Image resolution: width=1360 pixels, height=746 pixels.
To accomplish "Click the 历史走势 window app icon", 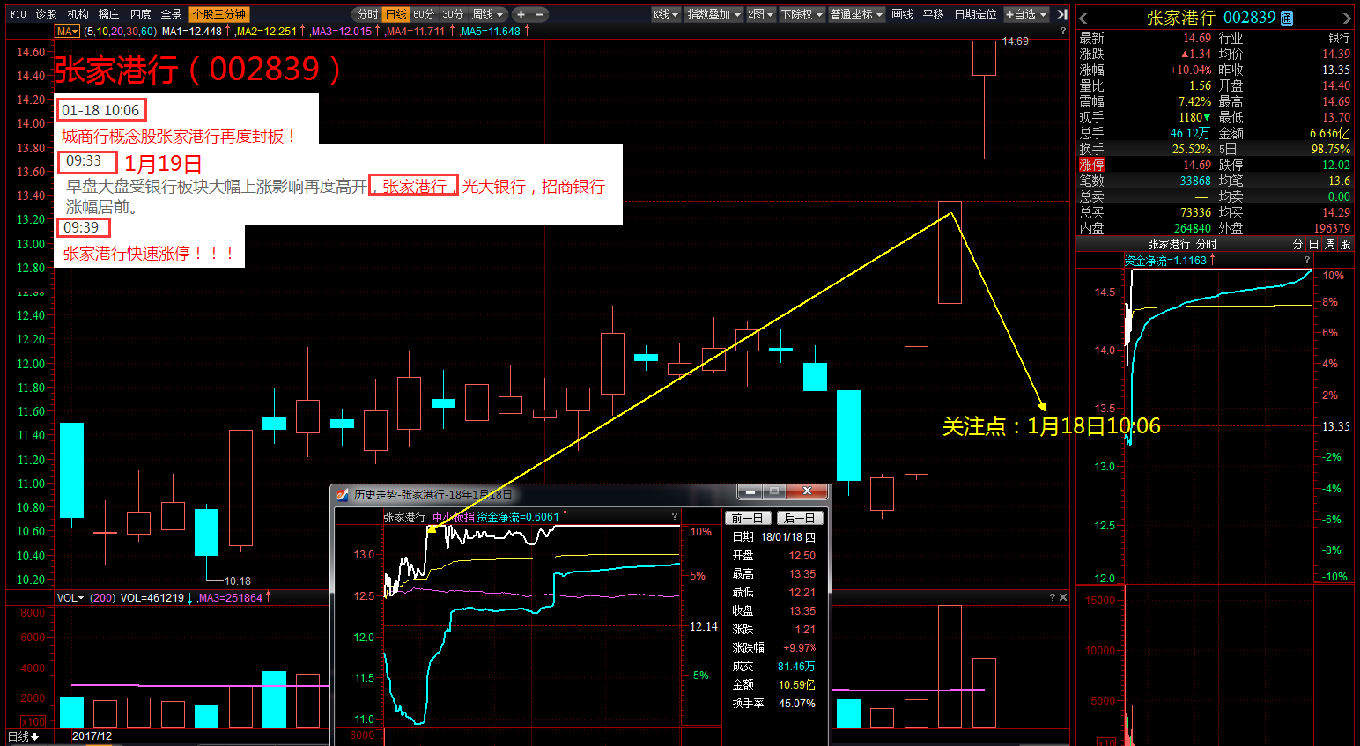I will [x=343, y=494].
